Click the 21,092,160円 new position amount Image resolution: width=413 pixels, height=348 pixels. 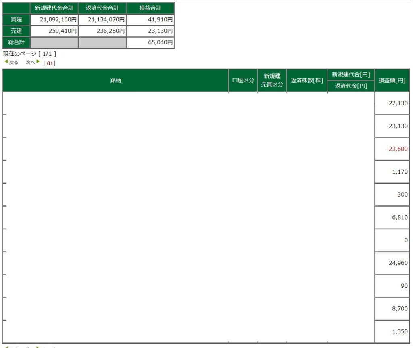54,19
